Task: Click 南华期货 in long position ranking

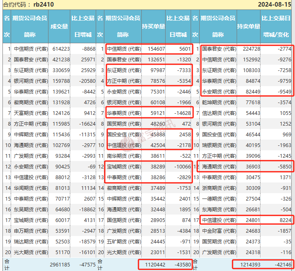Action: click(x=124, y=156)
